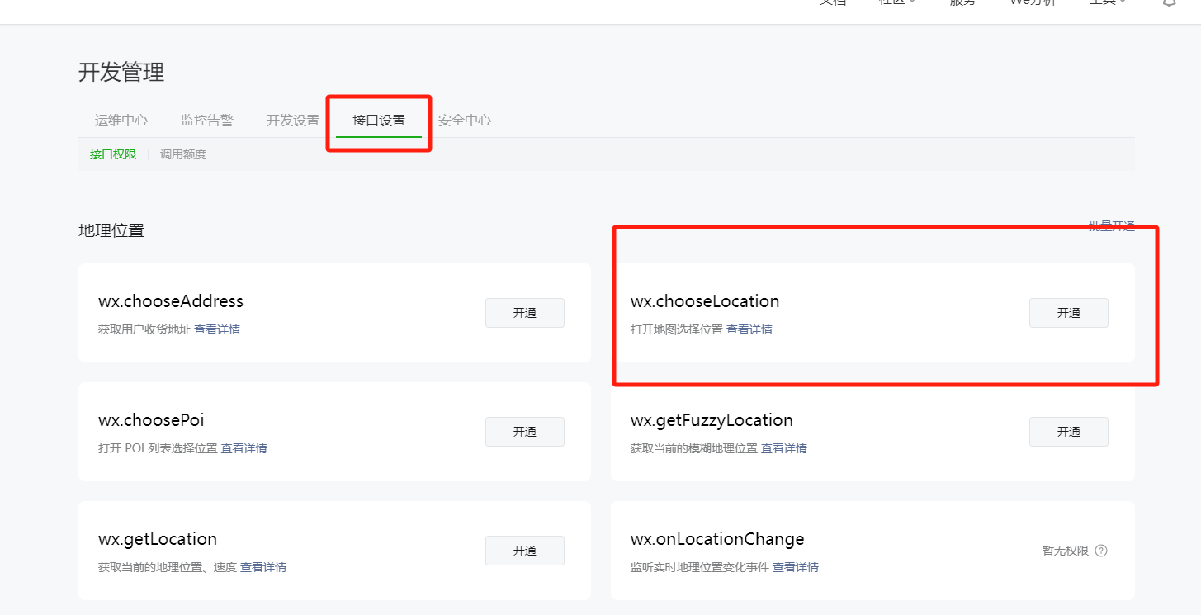This screenshot has height=615, width=1201.
Task: Go to the 安全中心 tab
Action: pos(465,121)
